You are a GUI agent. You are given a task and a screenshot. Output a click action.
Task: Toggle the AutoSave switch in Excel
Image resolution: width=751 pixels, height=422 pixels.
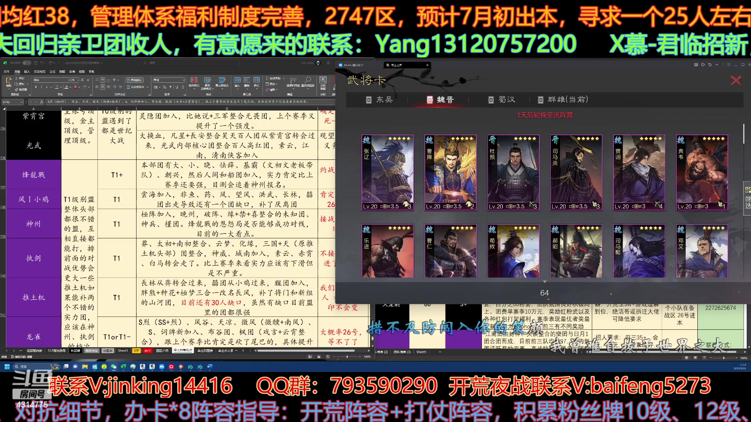27,63
